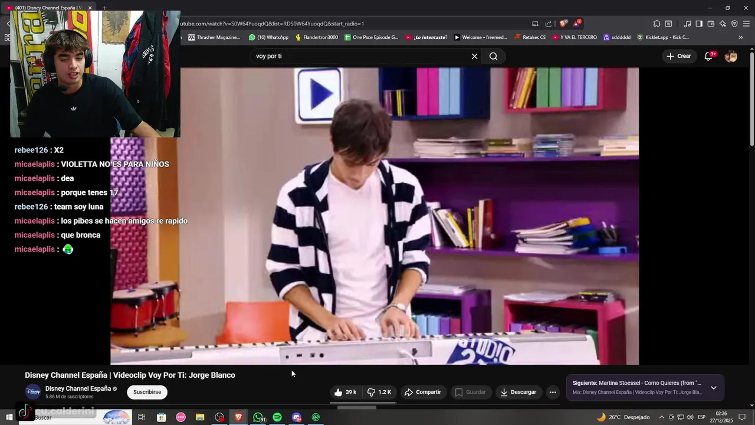
Task: Open Brave Wallet icon
Action: coord(711,24)
